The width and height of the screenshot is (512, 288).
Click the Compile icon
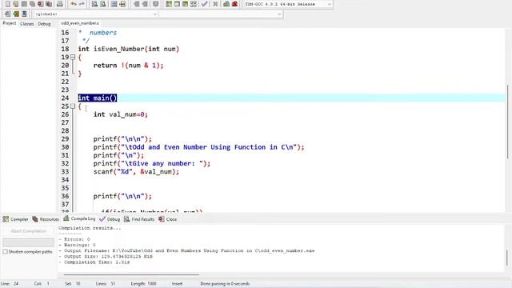(x=169, y=4)
